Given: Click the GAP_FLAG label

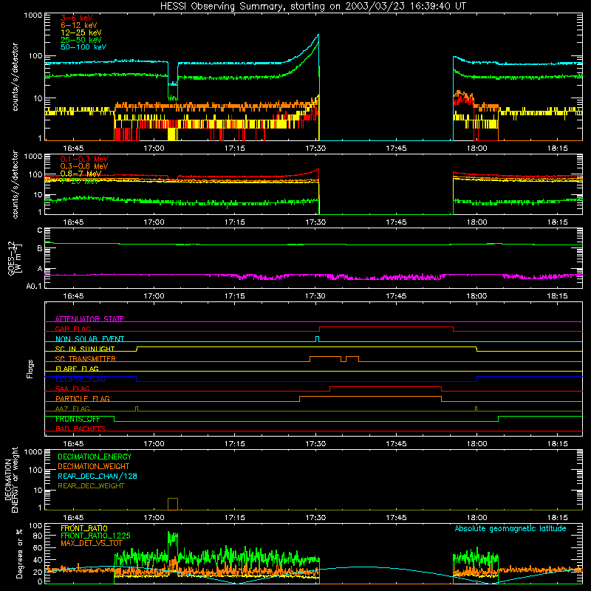Looking at the screenshot, I should coord(72,329).
